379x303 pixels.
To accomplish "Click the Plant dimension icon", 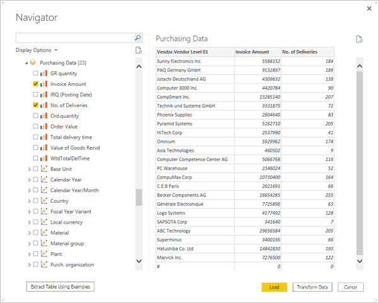I will coord(43,254).
